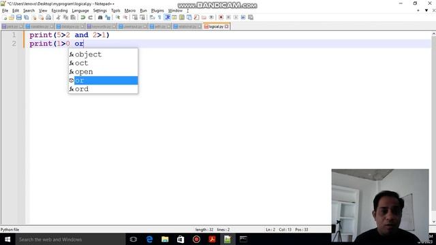Click the Zoom Out toolbar icon
Image resolution: width=436 pixels, height=245 pixels.
pos(125,18)
